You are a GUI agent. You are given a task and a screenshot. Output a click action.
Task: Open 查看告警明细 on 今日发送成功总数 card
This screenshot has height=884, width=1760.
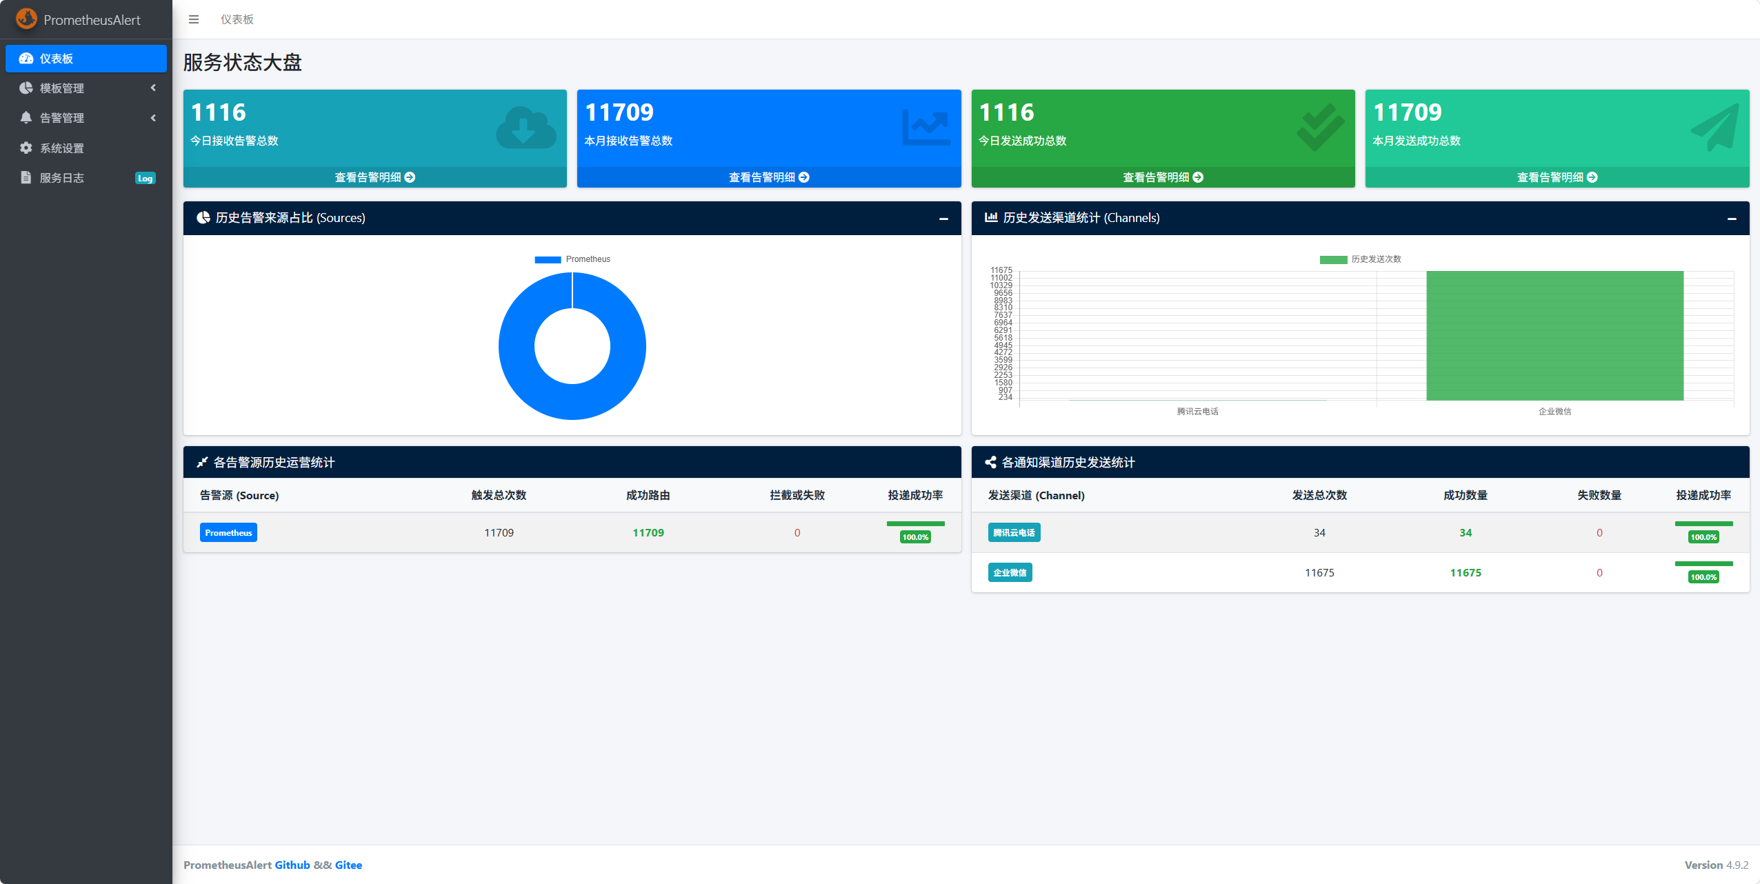click(x=1163, y=177)
